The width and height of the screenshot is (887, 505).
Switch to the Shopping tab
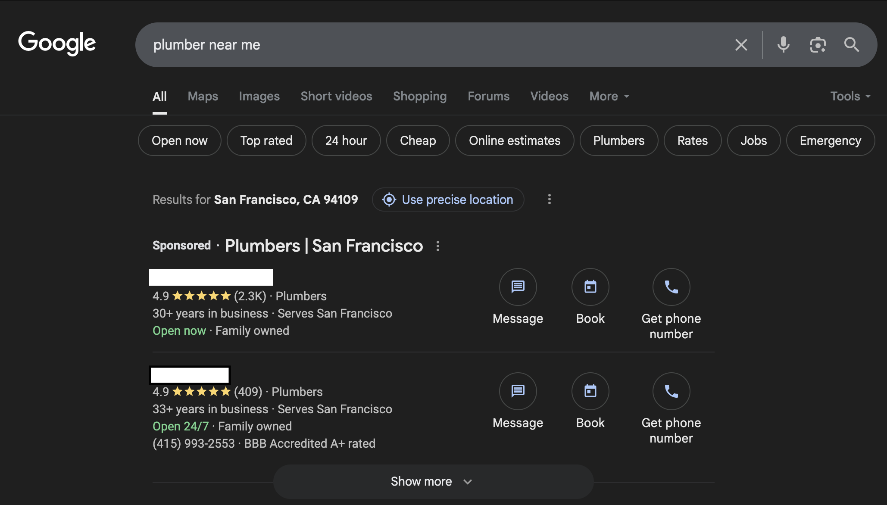coord(420,96)
